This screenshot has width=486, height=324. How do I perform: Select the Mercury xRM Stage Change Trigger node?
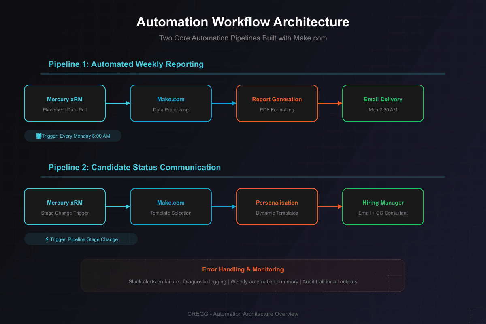coord(65,207)
